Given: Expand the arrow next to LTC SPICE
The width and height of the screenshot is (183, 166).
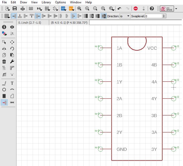Looking at the screenshot, I should click(176, 9).
